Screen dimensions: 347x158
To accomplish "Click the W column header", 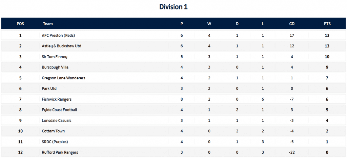I will [209, 24].
